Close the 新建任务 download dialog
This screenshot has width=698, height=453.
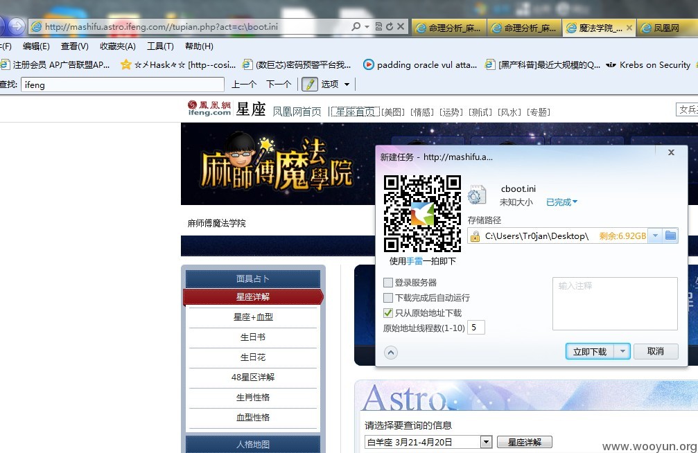click(671, 152)
